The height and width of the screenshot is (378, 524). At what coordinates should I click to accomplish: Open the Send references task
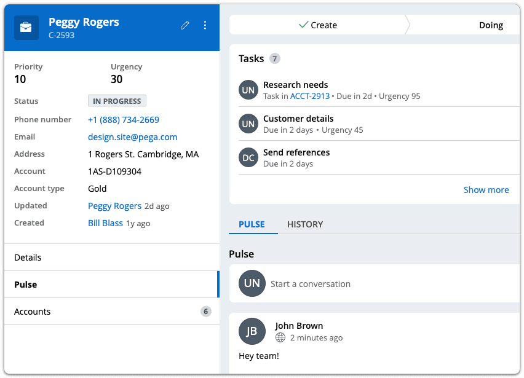296,152
